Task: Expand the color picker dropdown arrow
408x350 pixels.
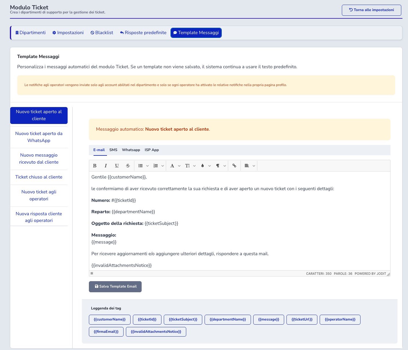Action: (210, 166)
